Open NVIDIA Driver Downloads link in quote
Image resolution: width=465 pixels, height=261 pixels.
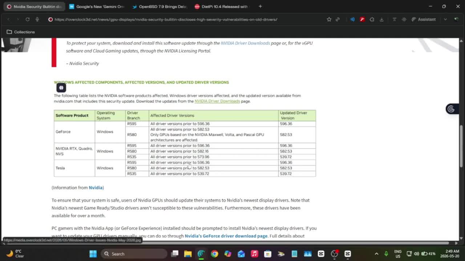245,43
